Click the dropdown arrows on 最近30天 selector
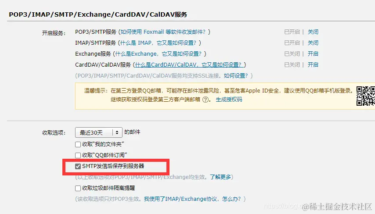 [117, 132]
